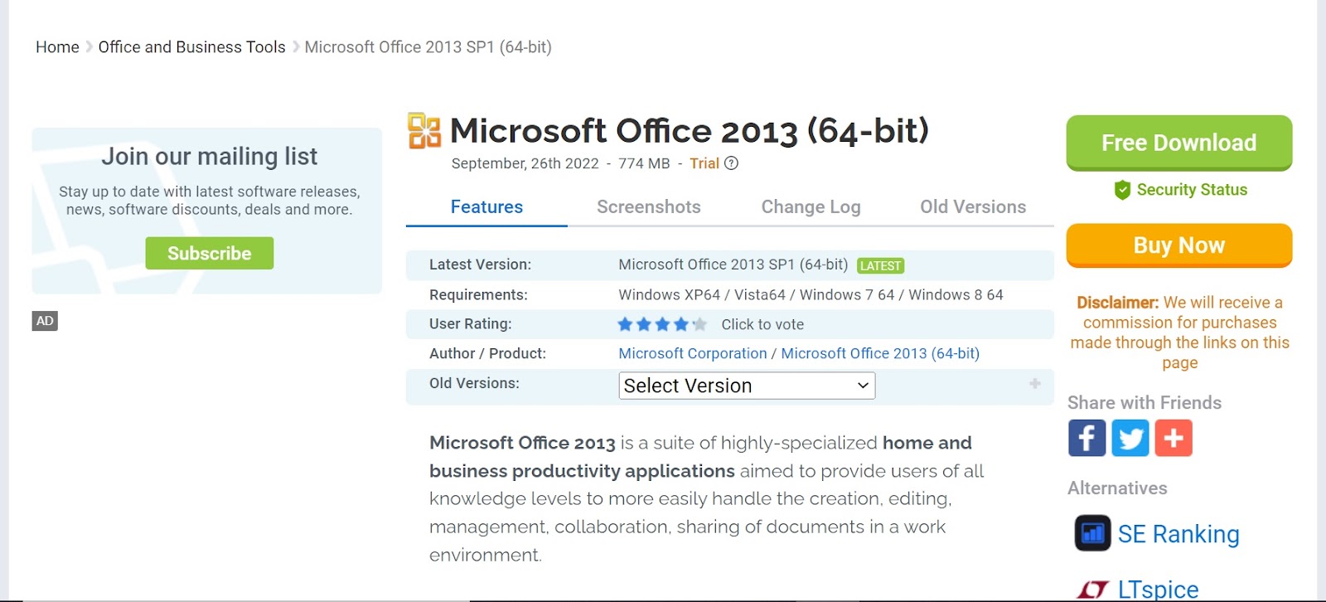Open SE Ranking alternative link
Viewport: 1326px width, 602px height.
click(x=1178, y=534)
